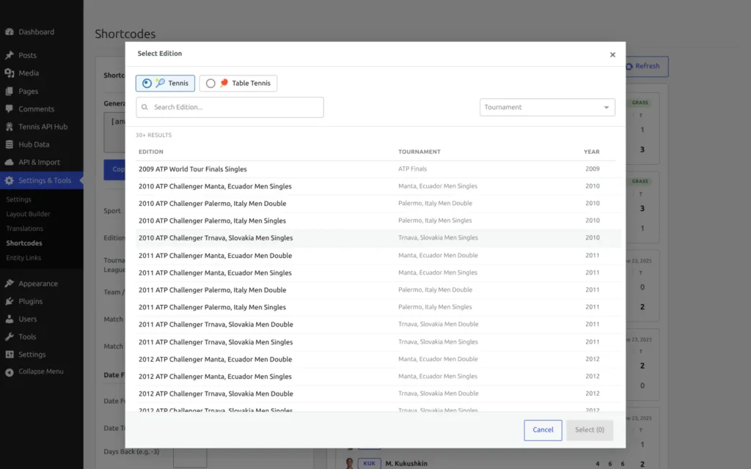Click the Users icon in sidebar
Screen dimensions: 751x469
9,319
